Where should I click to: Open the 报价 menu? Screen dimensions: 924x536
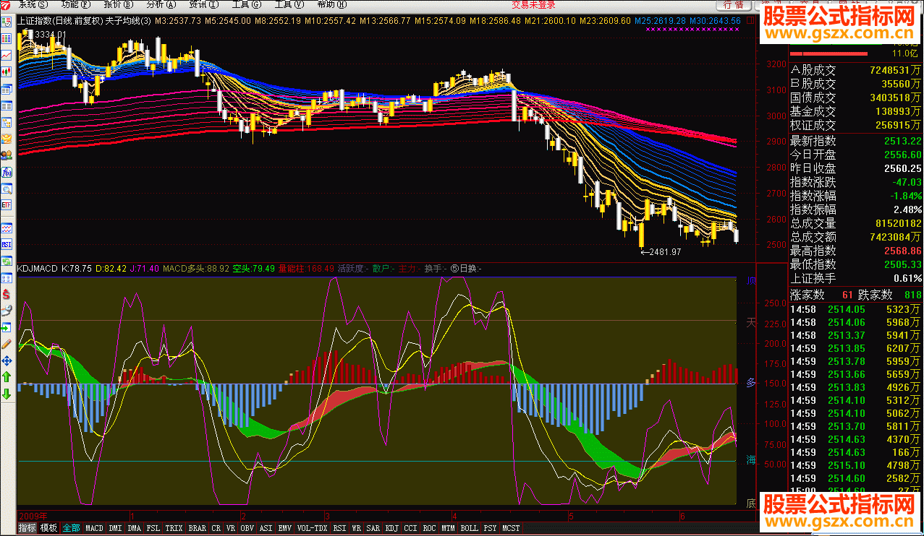click(x=118, y=4)
